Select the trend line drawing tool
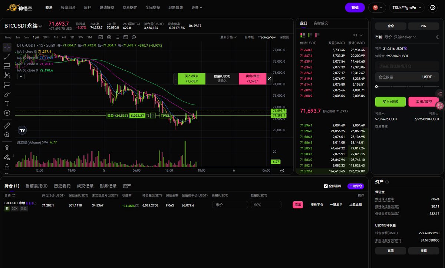Screen dimensions: 445x268 tap(7, 57)
